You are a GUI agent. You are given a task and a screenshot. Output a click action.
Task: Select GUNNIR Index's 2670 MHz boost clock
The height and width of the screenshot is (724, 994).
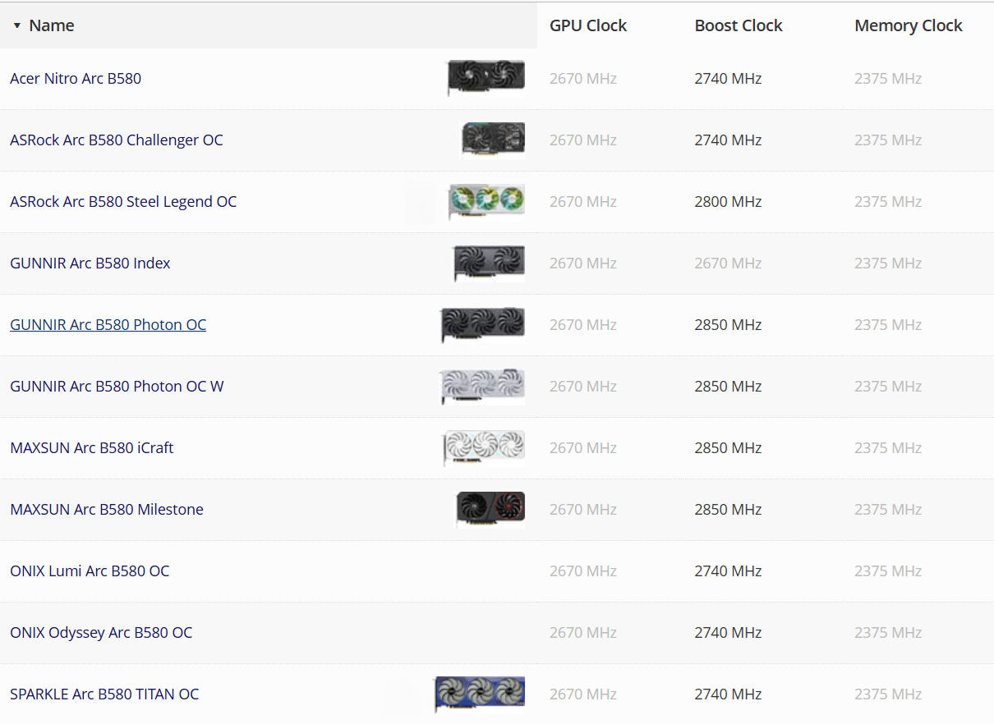[x=728, y=263]
